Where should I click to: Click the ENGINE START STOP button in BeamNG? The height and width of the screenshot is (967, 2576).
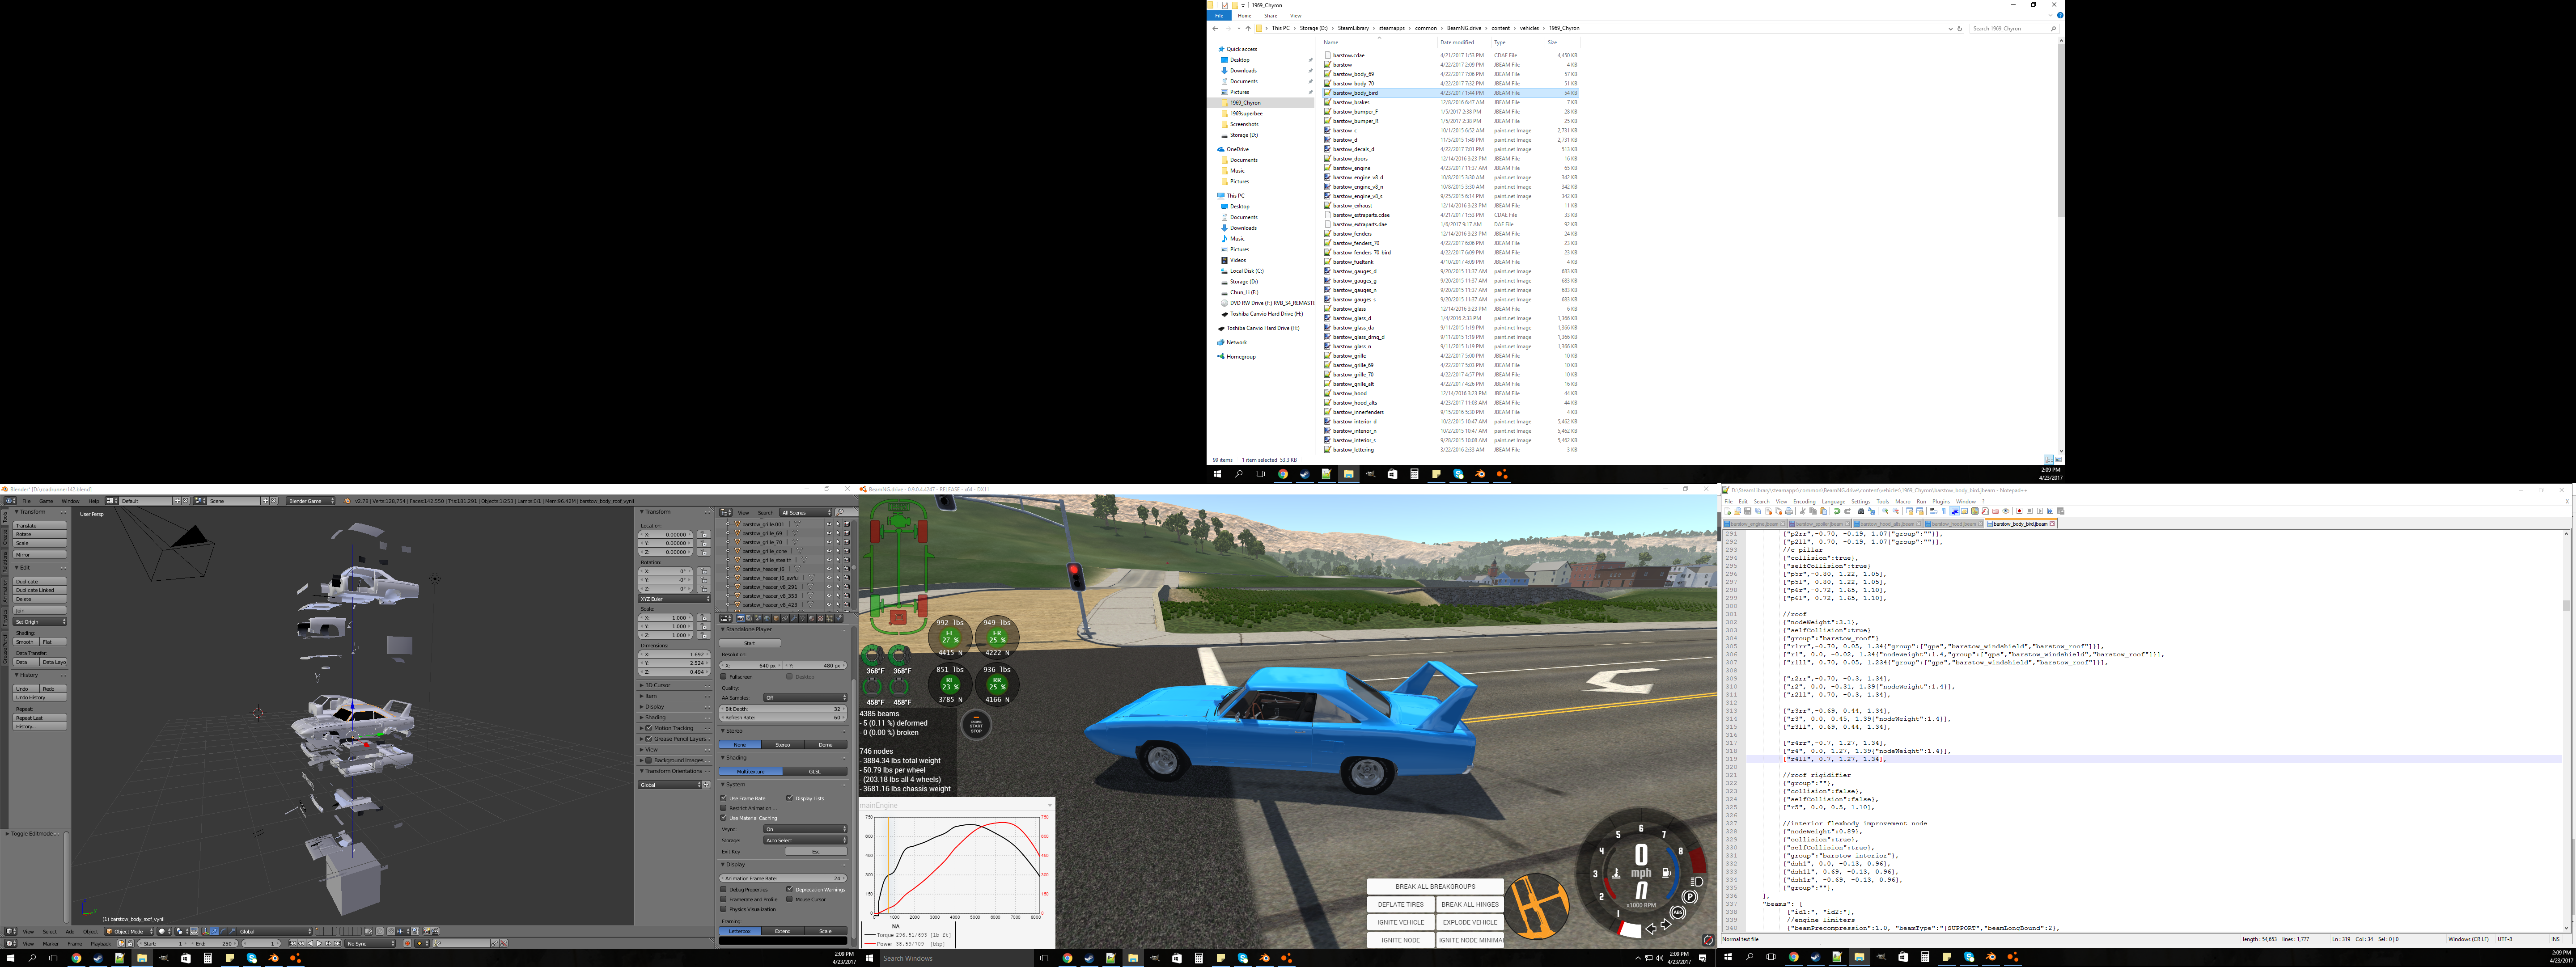point(976,725)
